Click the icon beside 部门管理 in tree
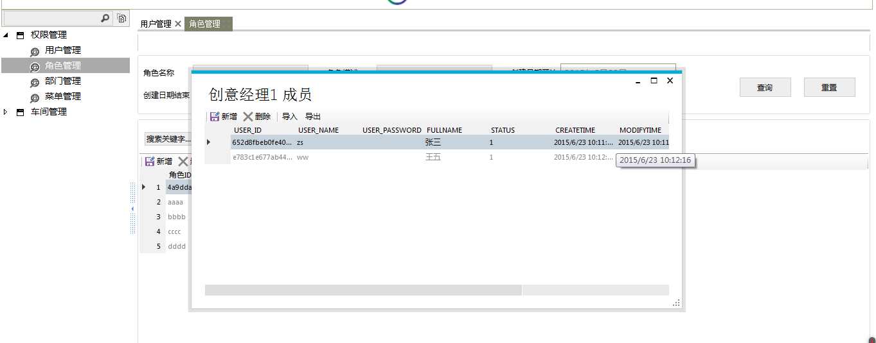 (35, 82)
